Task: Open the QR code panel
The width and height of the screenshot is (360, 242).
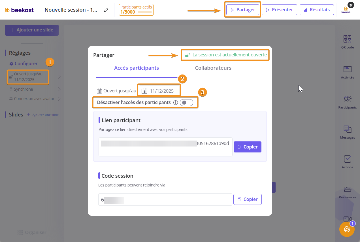Action: [x=347, y=42]
